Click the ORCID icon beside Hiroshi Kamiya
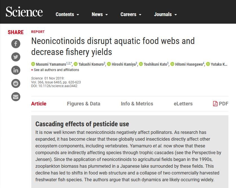The height and width of the screenshot is (188, 236). pyautogui.click(x=109, y=64)
